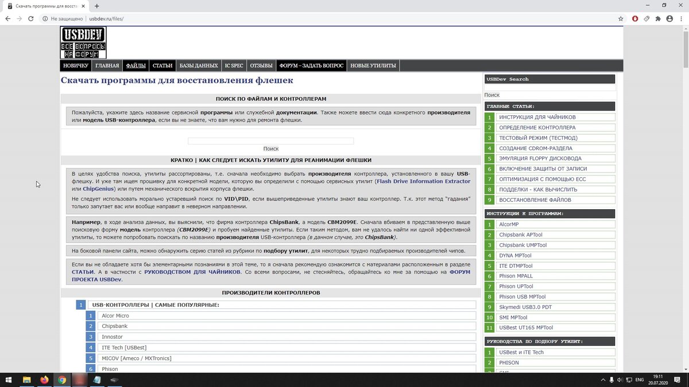Image resolution: width=689 pixels, height=387 pixels.
Task: Open the AlcorMP instruction link
Action: point(555,224)
